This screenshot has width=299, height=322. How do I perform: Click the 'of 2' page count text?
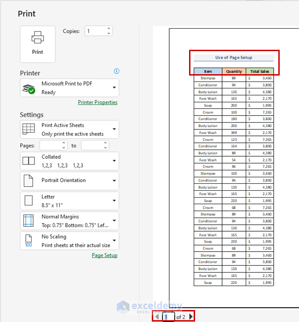[x=181, y=317]
